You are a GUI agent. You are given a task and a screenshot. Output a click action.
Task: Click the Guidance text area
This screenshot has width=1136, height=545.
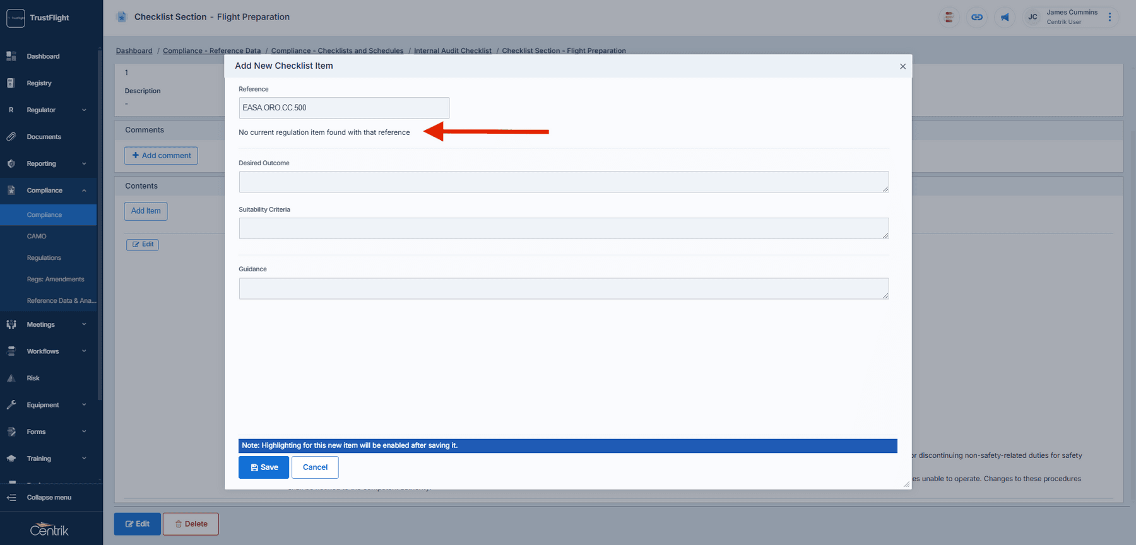(564, 289)
